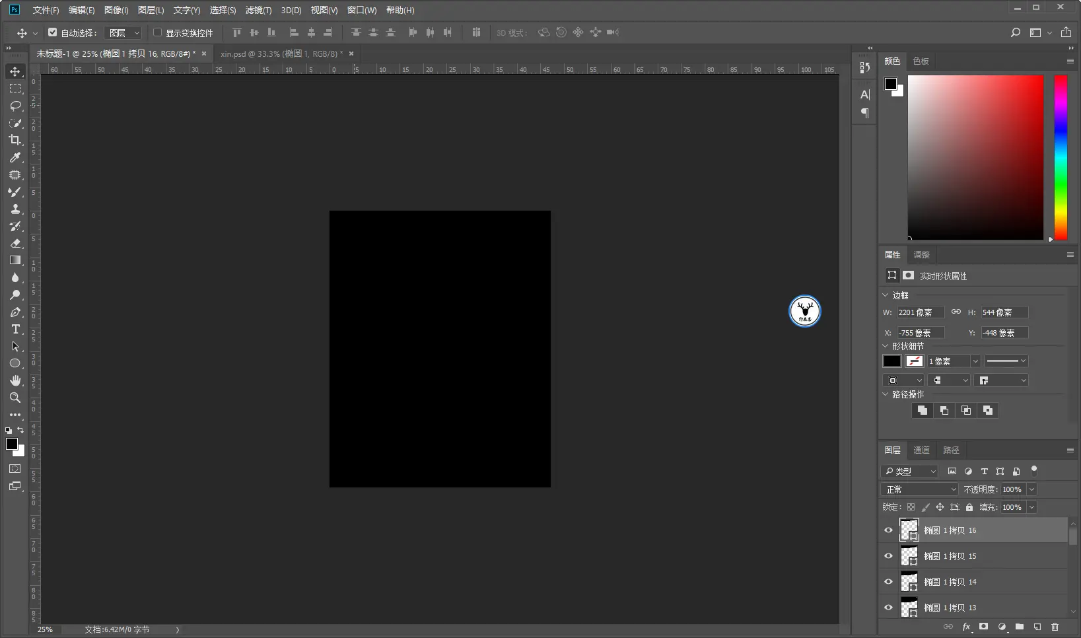
Task: Select the Rectangular Marquee tool
Action: pyautogui.click(x=15, y=89)
